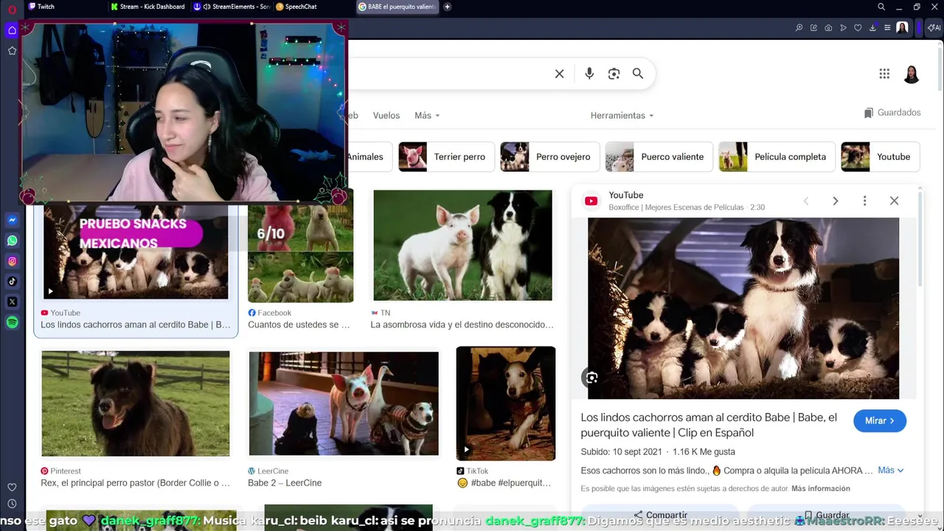Image resolution: width=944 pixels, height=531 pixels.
Task: Open the sidebar home icon
Action: (12, 30)
